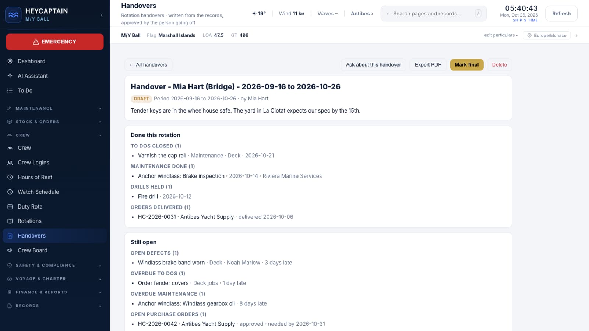589x331 pixels.
Task: Select the Crew Logins icon
Action: click(x=10, y=163)
